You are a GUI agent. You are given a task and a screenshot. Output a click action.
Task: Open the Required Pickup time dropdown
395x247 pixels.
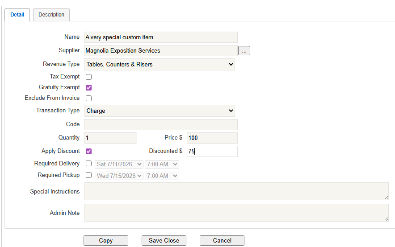point(162,176)
